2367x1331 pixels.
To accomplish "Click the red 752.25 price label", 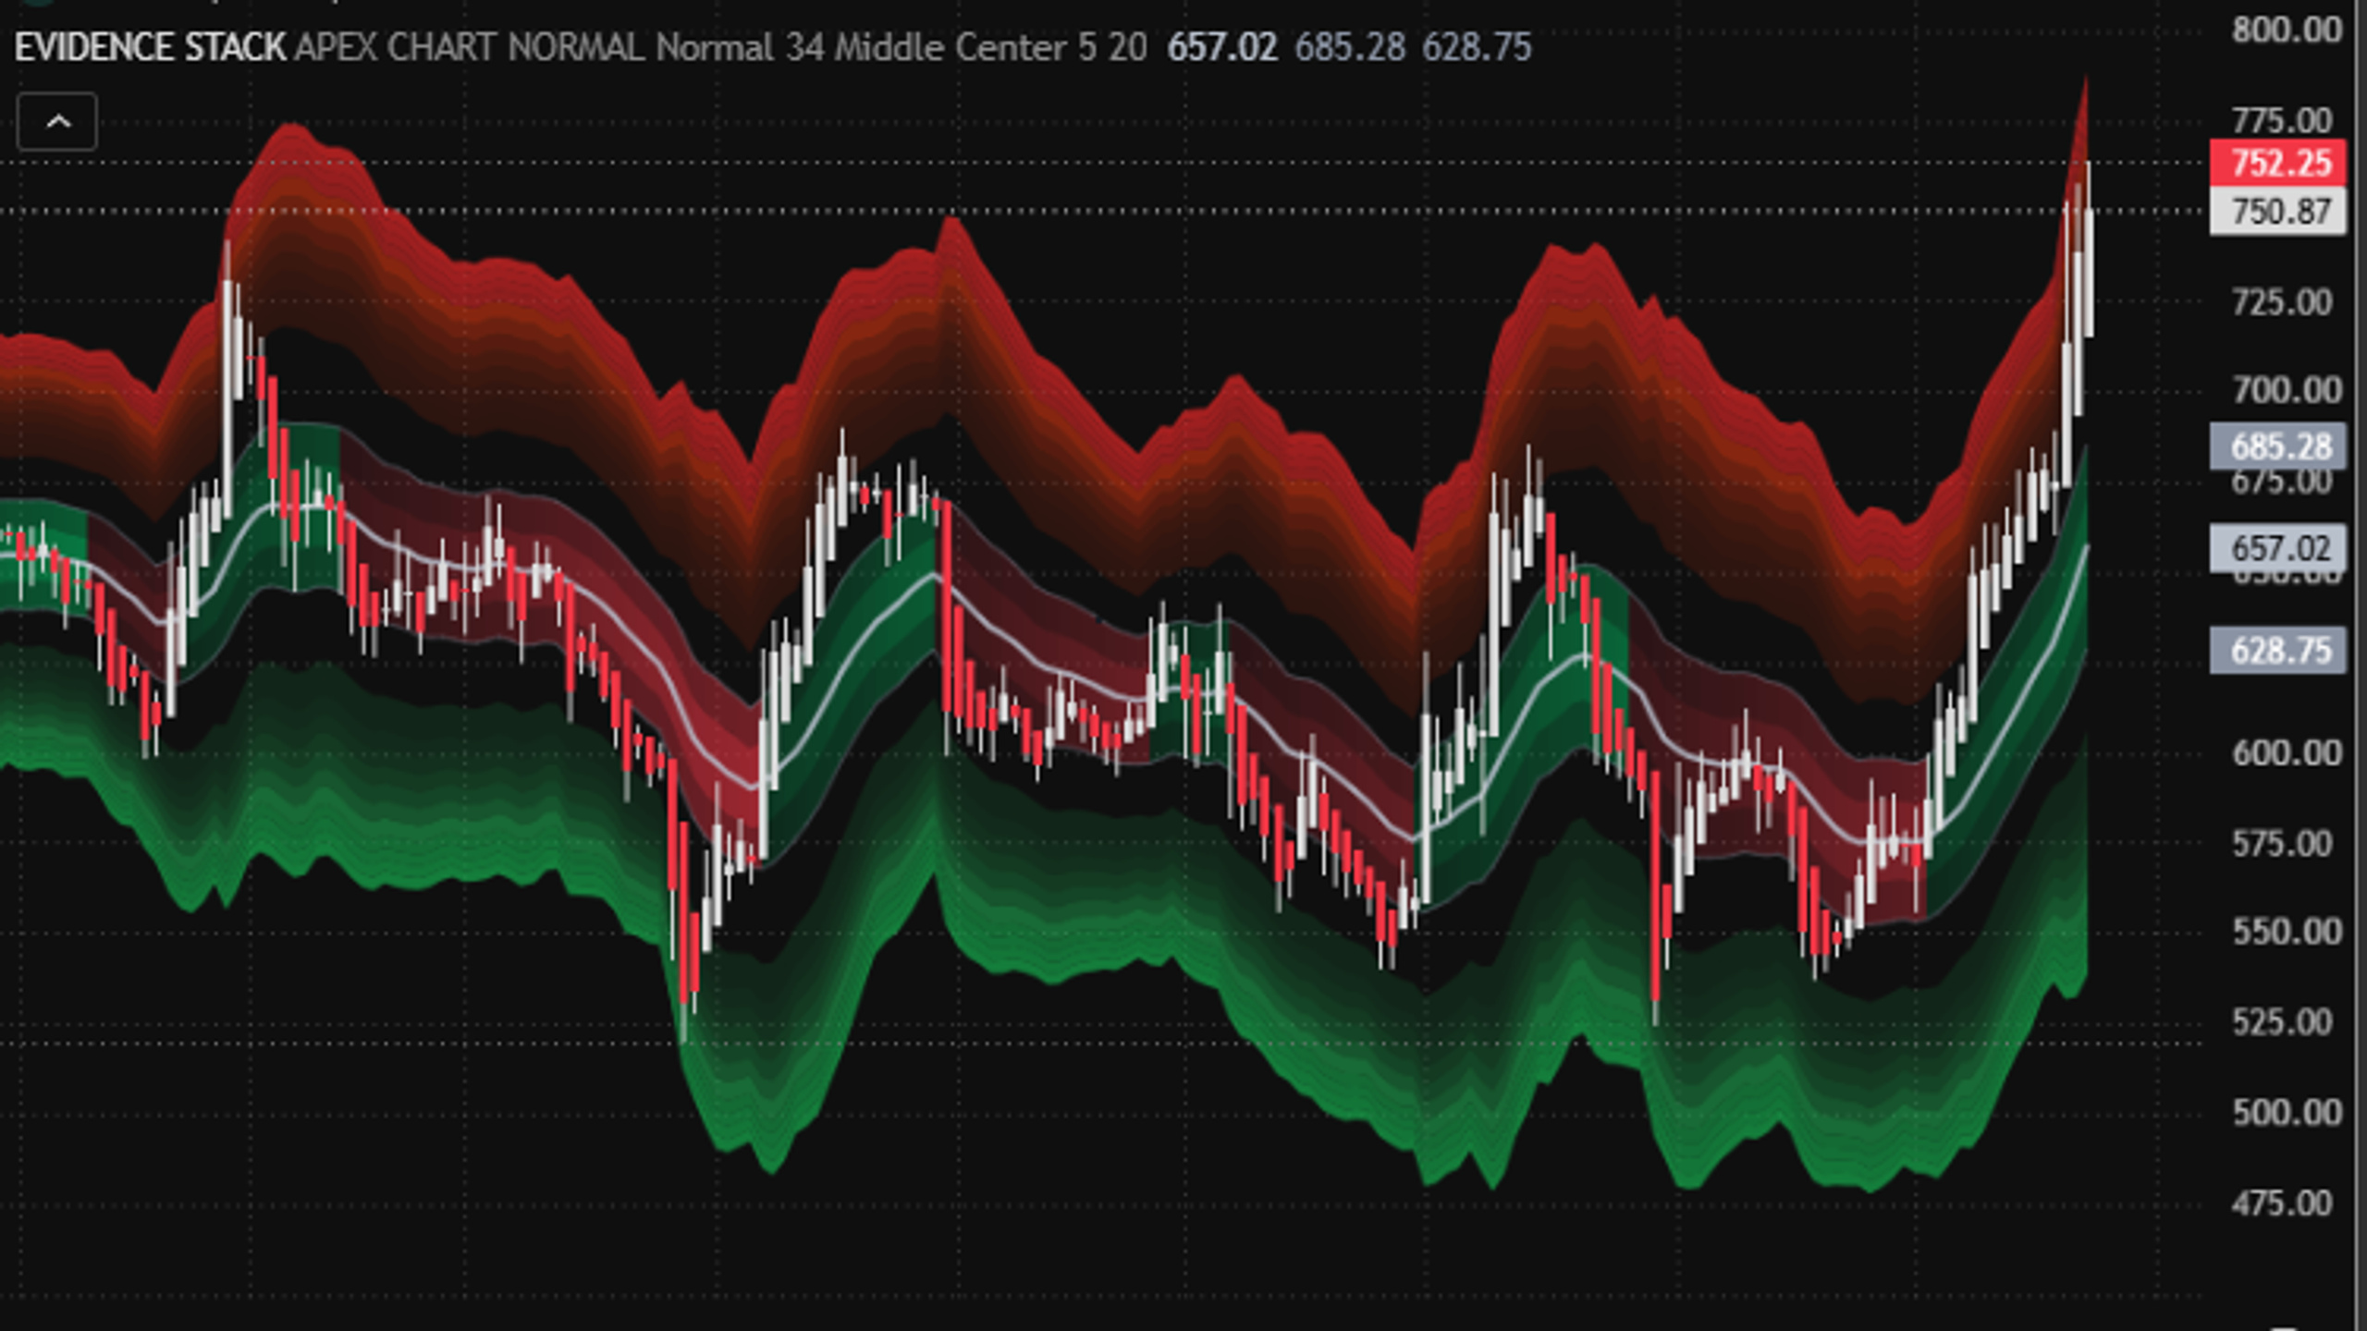I will tap(2278, 163).
